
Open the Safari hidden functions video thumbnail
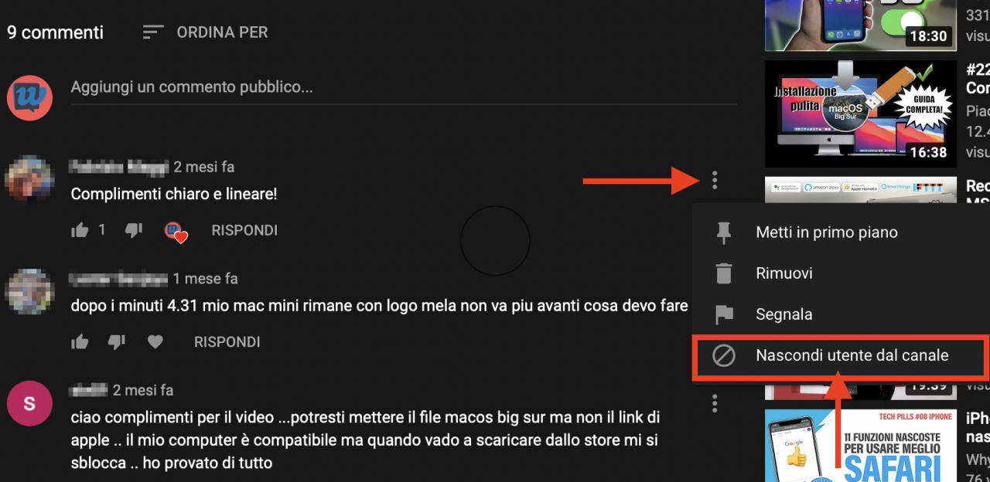(859, 446)
